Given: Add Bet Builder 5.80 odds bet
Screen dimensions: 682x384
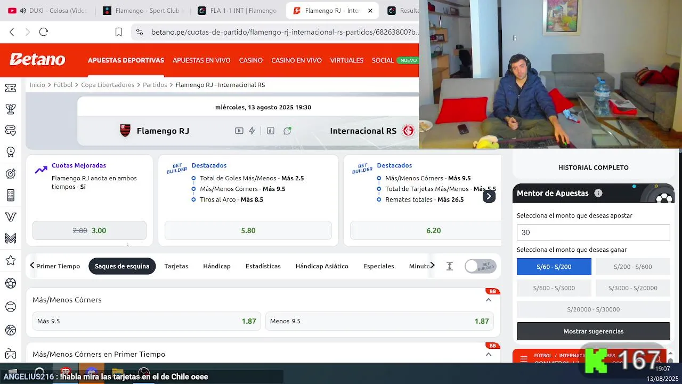Looking at the screenshot, I should [248, 230].
